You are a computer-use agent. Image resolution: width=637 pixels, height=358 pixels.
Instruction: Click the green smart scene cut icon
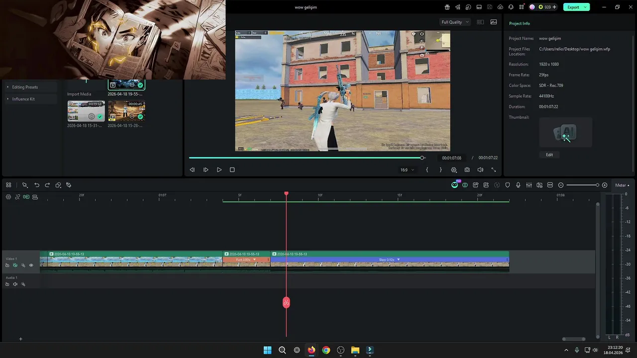[x=465, y=185]
